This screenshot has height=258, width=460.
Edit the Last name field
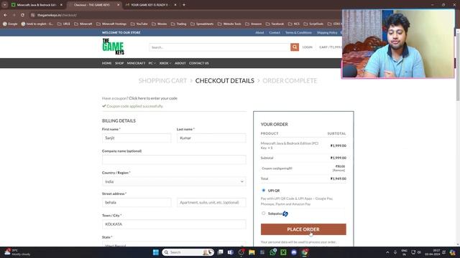click(211, 138)
